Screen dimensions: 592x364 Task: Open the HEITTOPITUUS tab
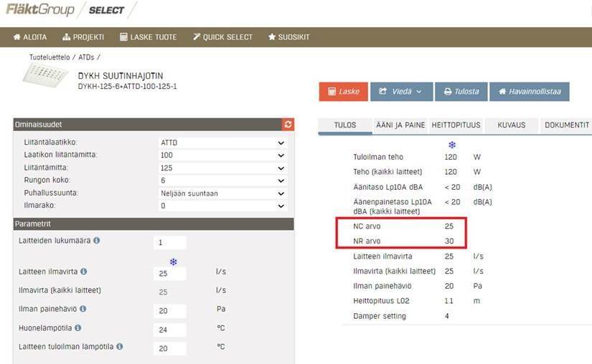click(456, 125)
